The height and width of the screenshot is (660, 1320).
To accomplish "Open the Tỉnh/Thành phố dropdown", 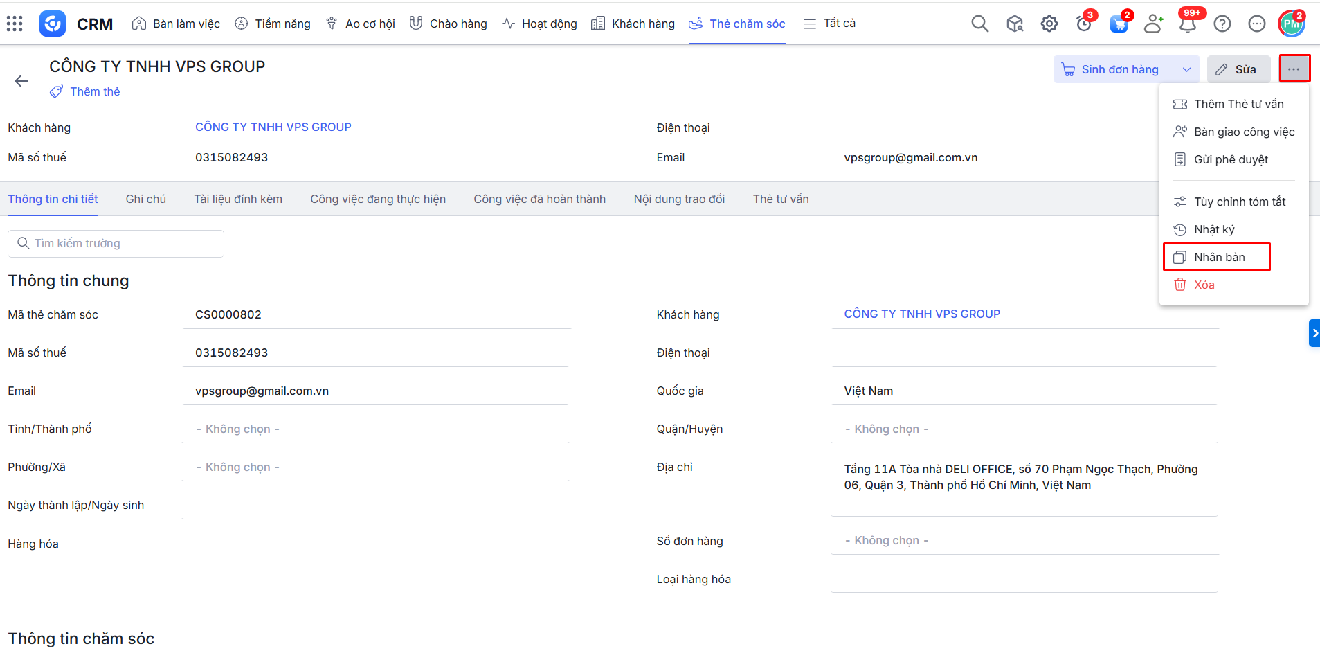I will (375, 429).
